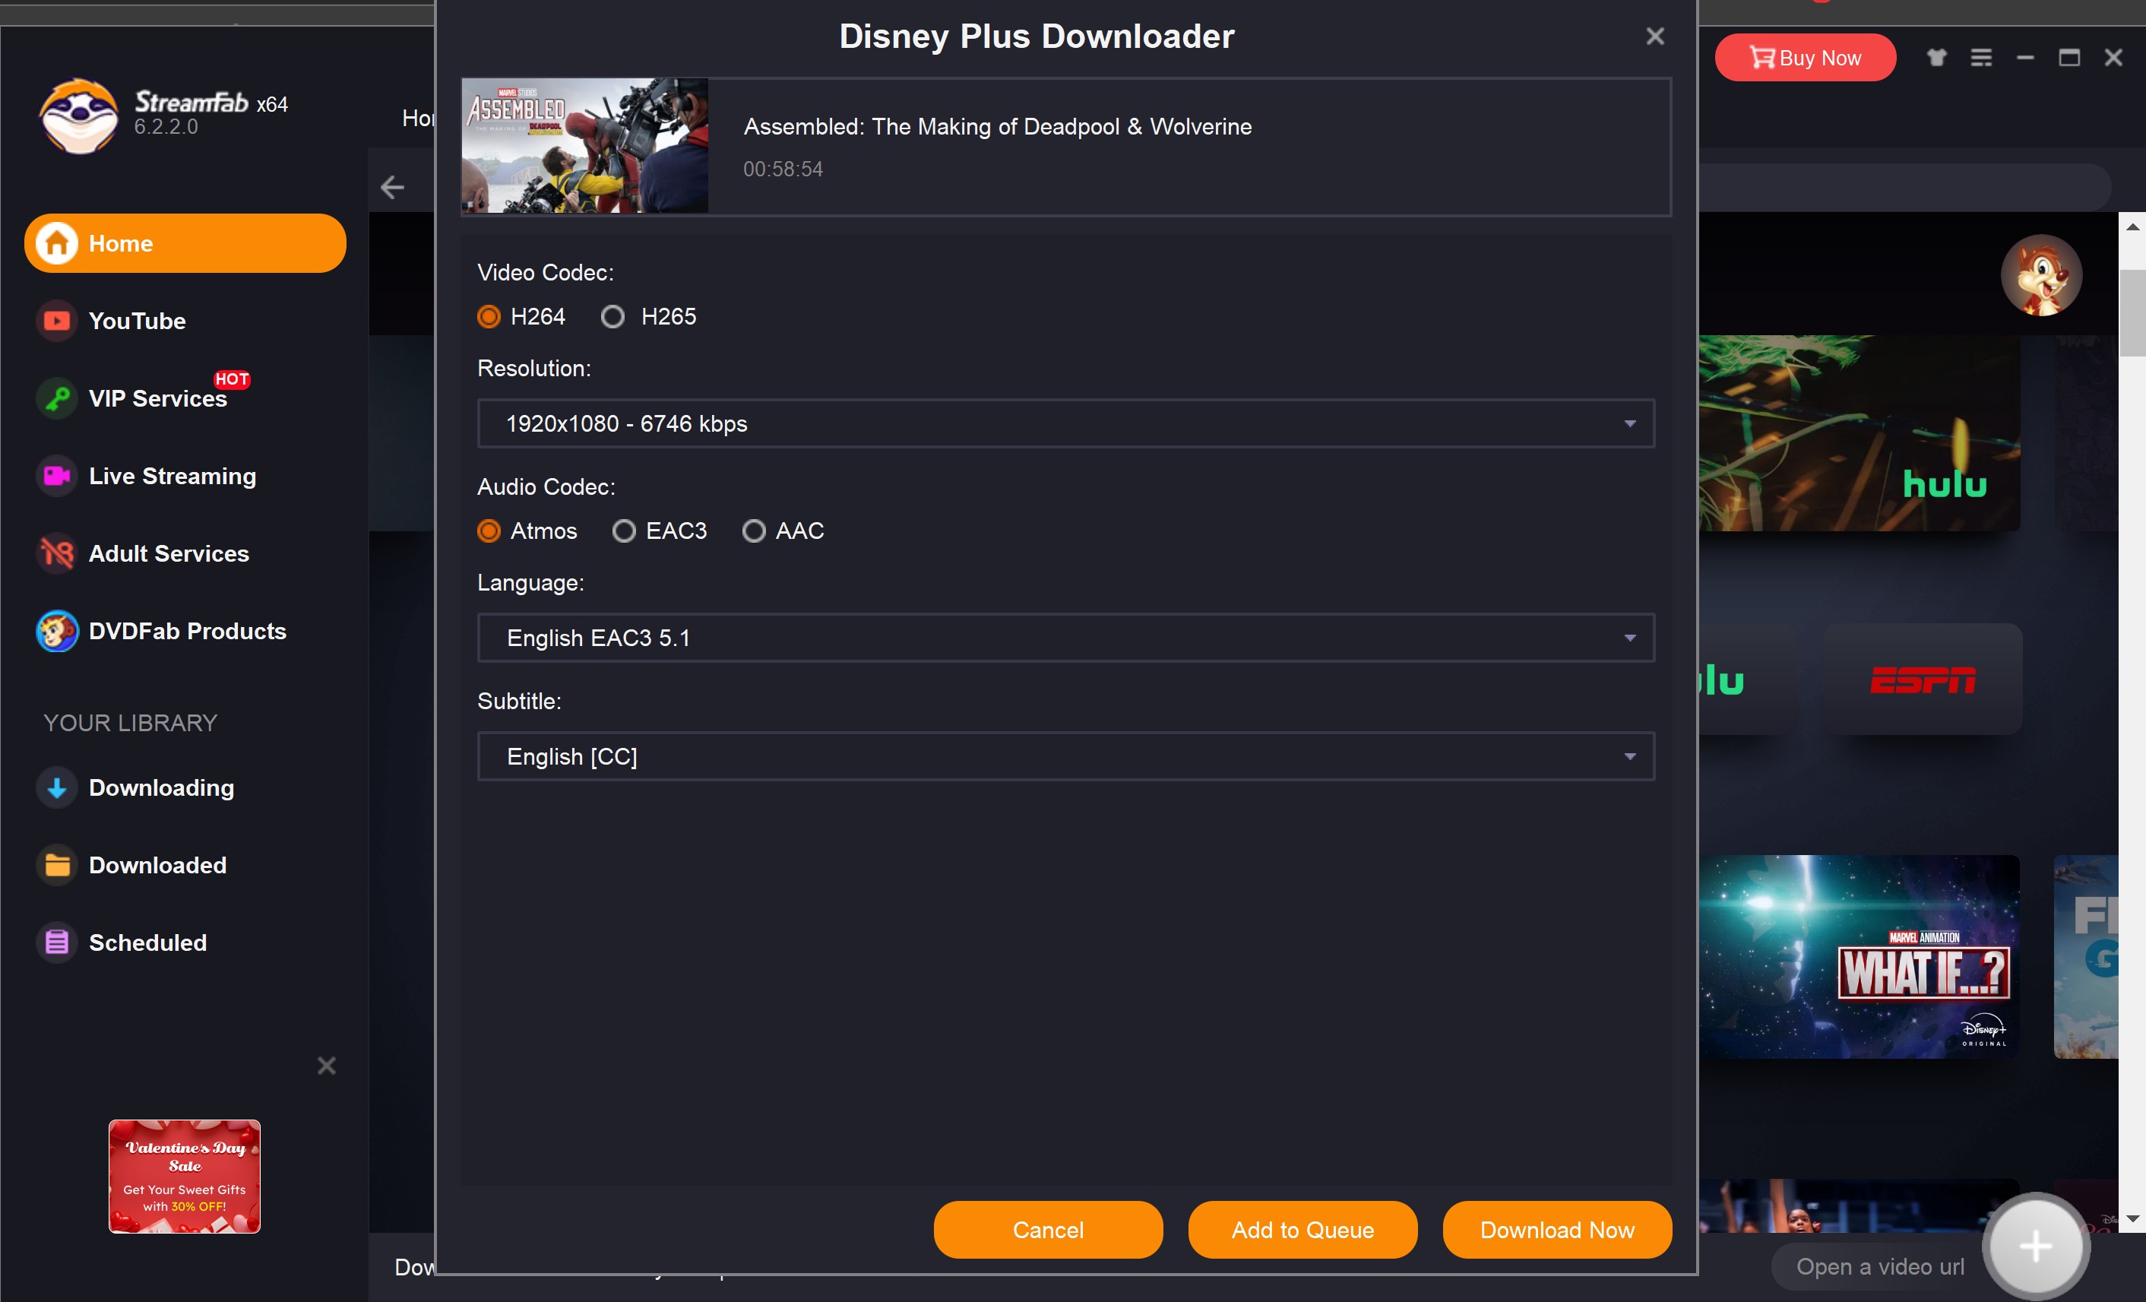Click the VIP Services key icon
This screenshot has height=1302, width=2146.
[58, 398]
